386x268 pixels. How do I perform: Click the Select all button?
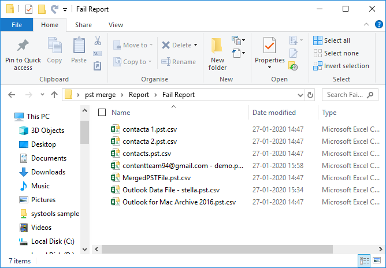pos(332,40)
